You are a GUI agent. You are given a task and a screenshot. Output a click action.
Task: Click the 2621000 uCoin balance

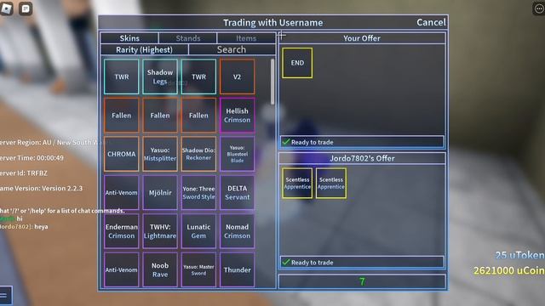[509, 270]
